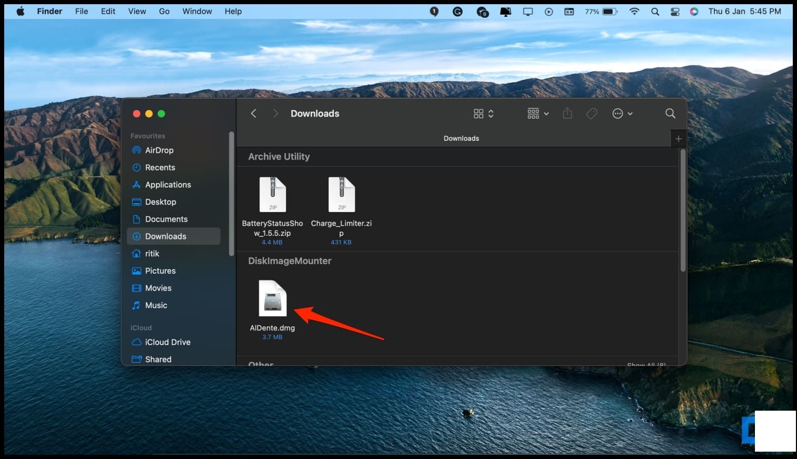This screenshot has height=459, width=797.
Task: Open the Help menu
Action: pyautogui.click(x=233, y=11)
